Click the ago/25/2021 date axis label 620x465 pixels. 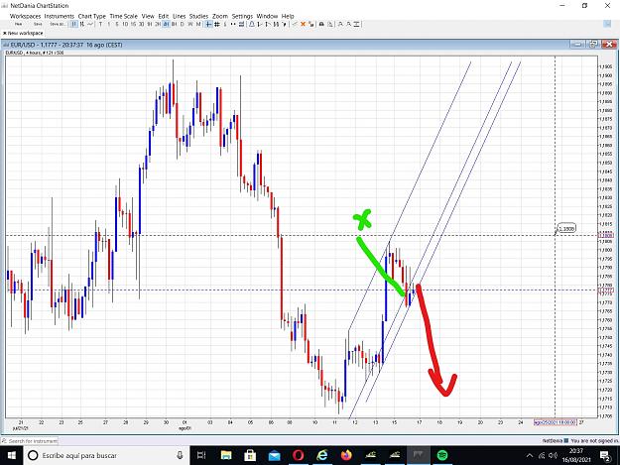tap(556, 422)
